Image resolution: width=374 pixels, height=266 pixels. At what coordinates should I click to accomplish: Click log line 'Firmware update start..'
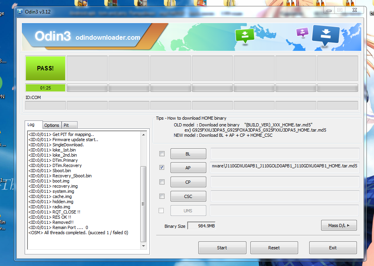tap(63, 140)
